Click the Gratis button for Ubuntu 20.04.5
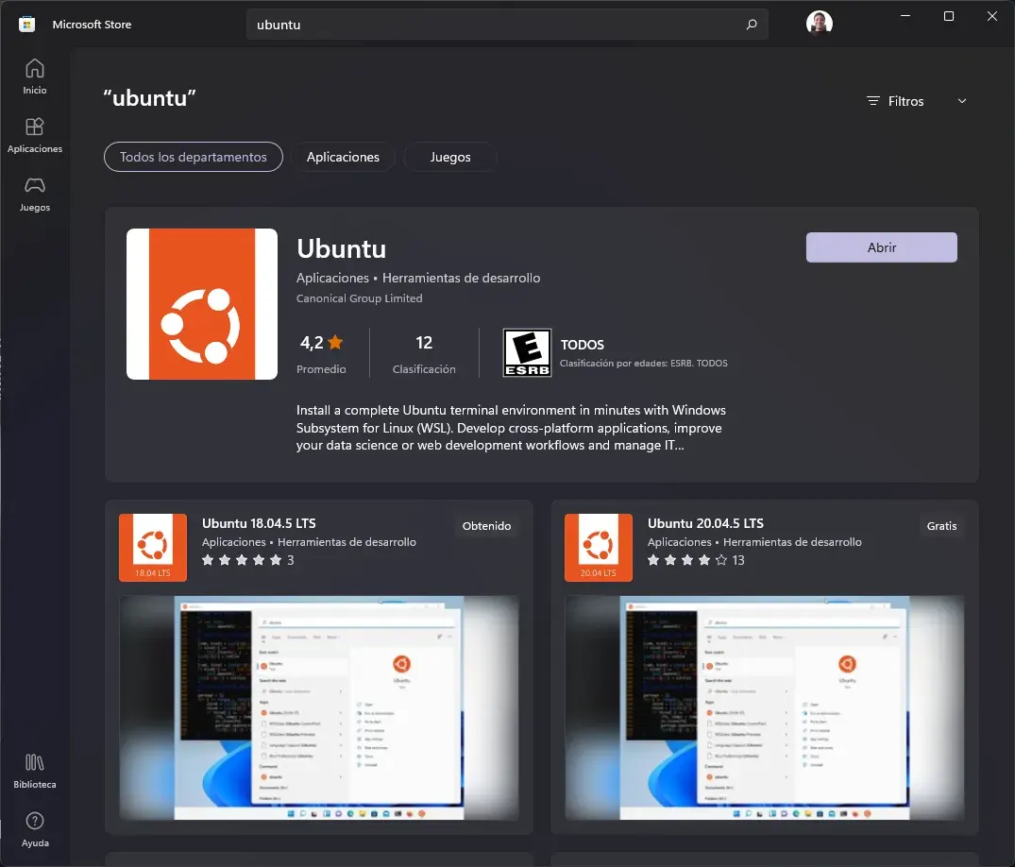1015x867 pixels. [x=941, y=526]
